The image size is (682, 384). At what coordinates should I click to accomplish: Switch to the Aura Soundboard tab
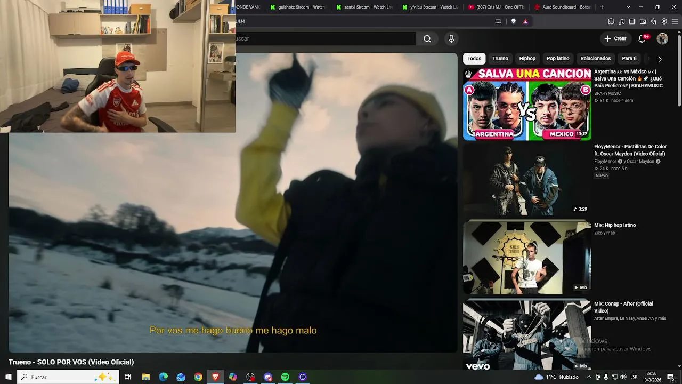[563, 7]
